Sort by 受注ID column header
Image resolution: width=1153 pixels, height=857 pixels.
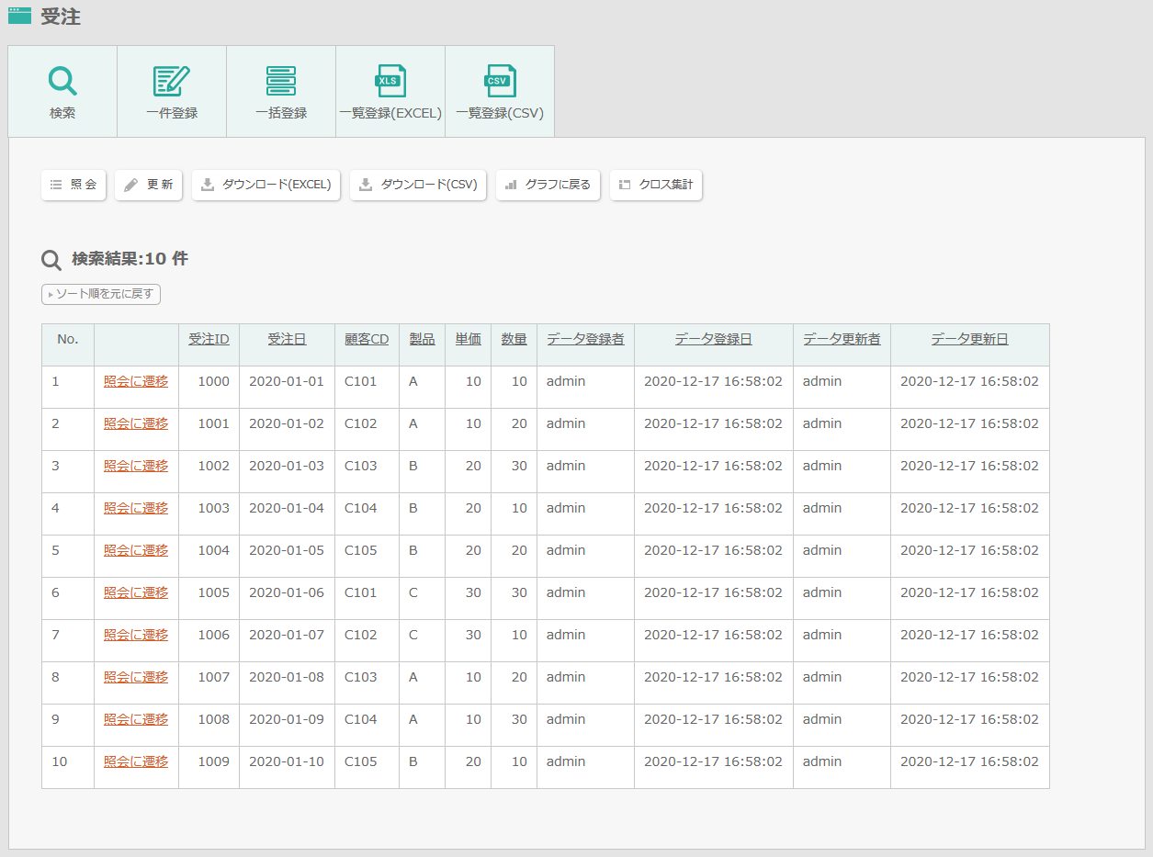coord(209,339)
